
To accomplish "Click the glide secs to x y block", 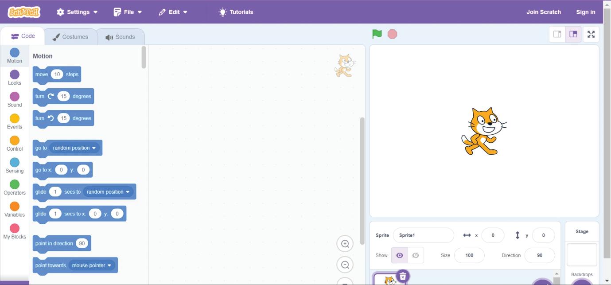I will [x=79, y=214].
